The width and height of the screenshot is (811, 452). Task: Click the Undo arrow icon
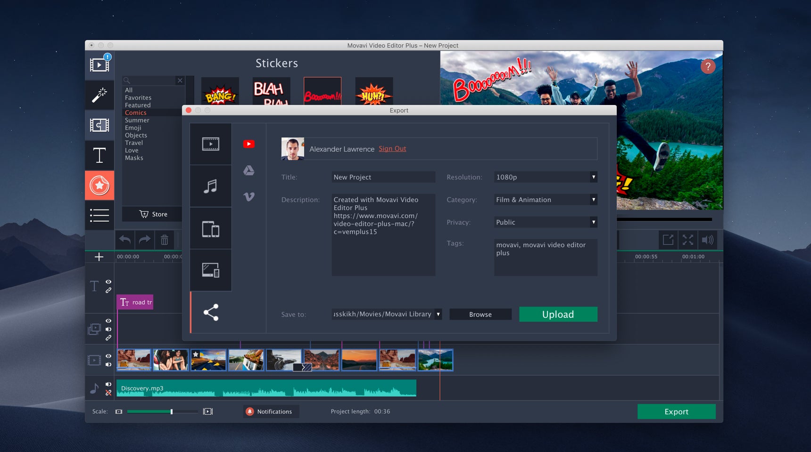point(125,240)
